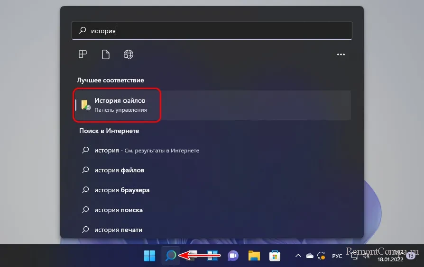This screenshot has width=424, height=267.
Task: Filter search results by Apps icon
Action: tap(83, 54)
